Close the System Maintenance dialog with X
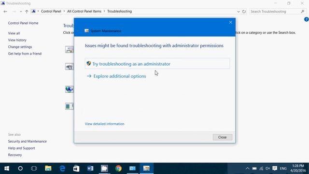This screenshot has width=309, height=174. pos(231,22)
